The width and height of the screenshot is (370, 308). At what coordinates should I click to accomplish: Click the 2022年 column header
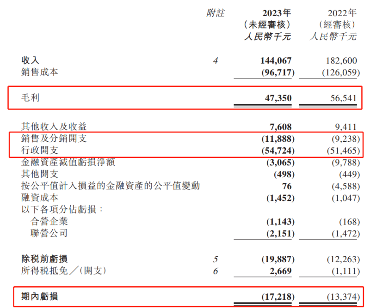[x=342, y=13]
